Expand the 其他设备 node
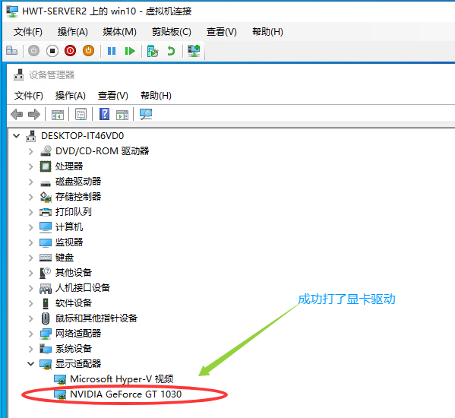Image resolution: width=455 pixels, height=418 pixels. click(x=30, y=273)
